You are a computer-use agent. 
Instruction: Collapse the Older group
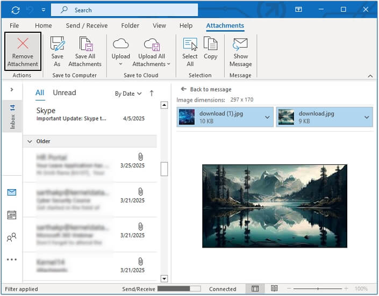(30, 141)
